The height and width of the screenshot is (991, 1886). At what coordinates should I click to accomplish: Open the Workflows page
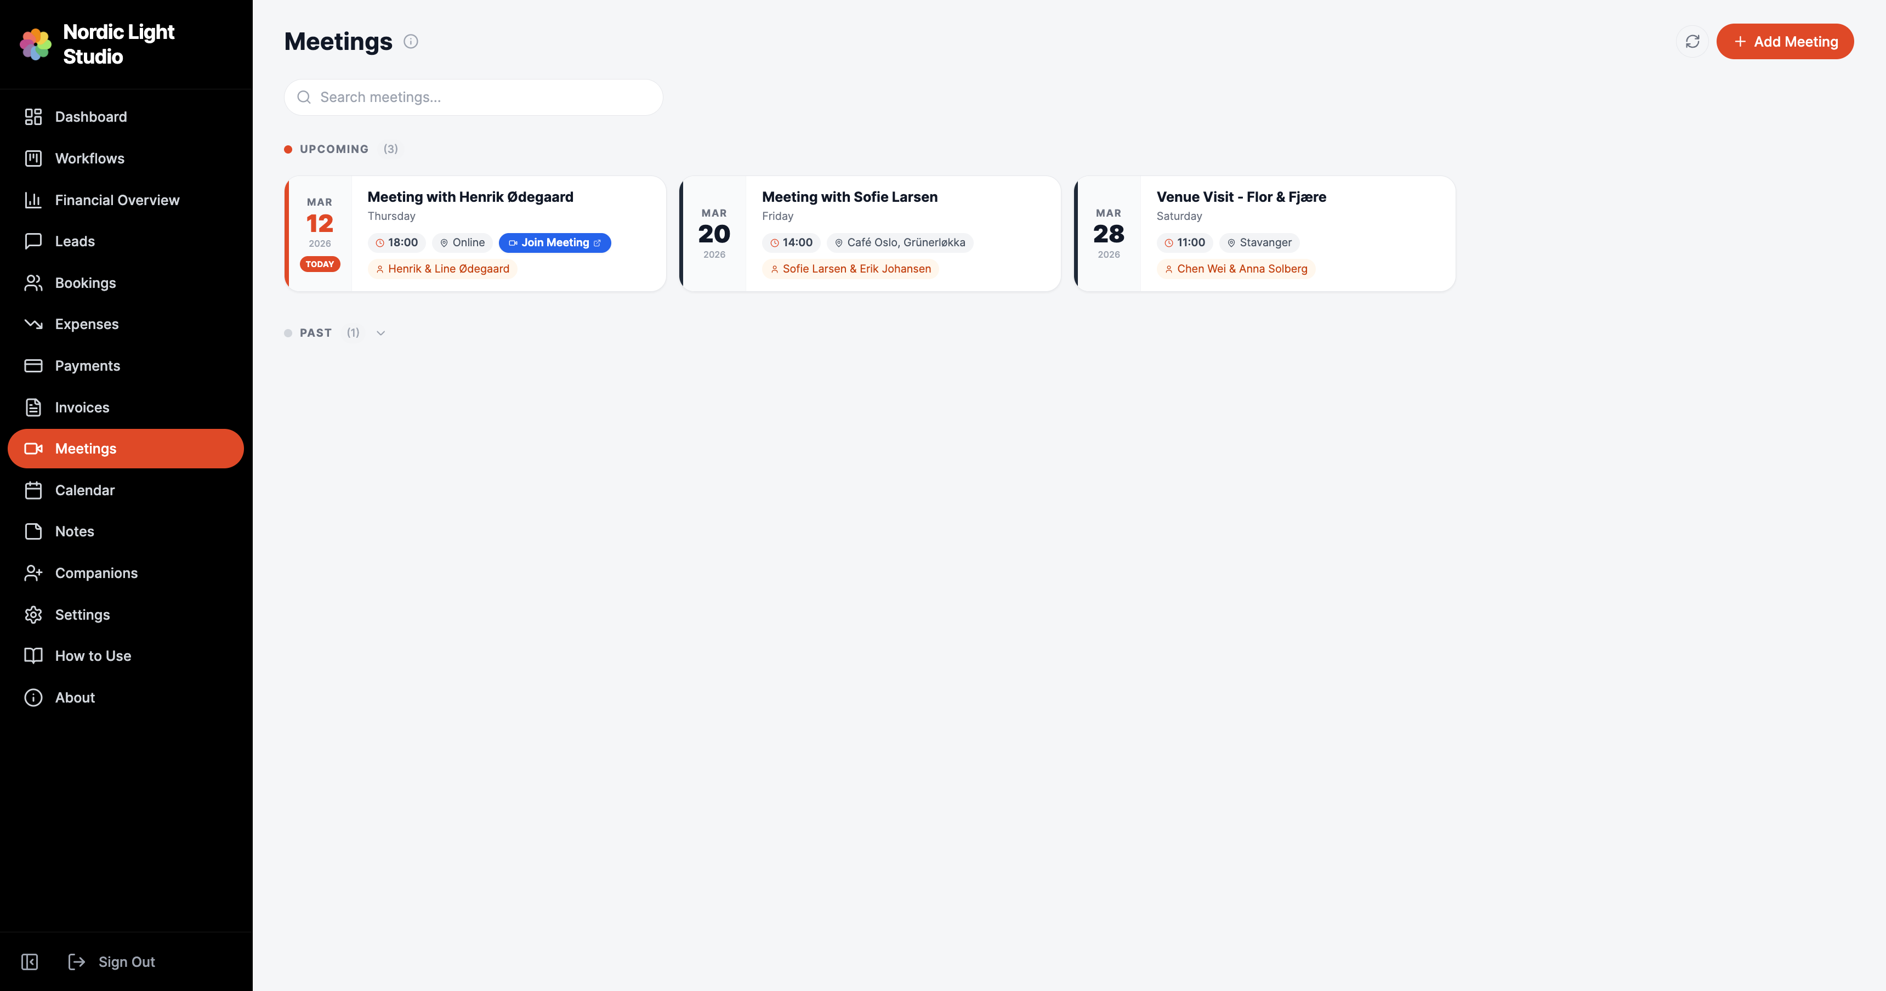coord(89,158)
